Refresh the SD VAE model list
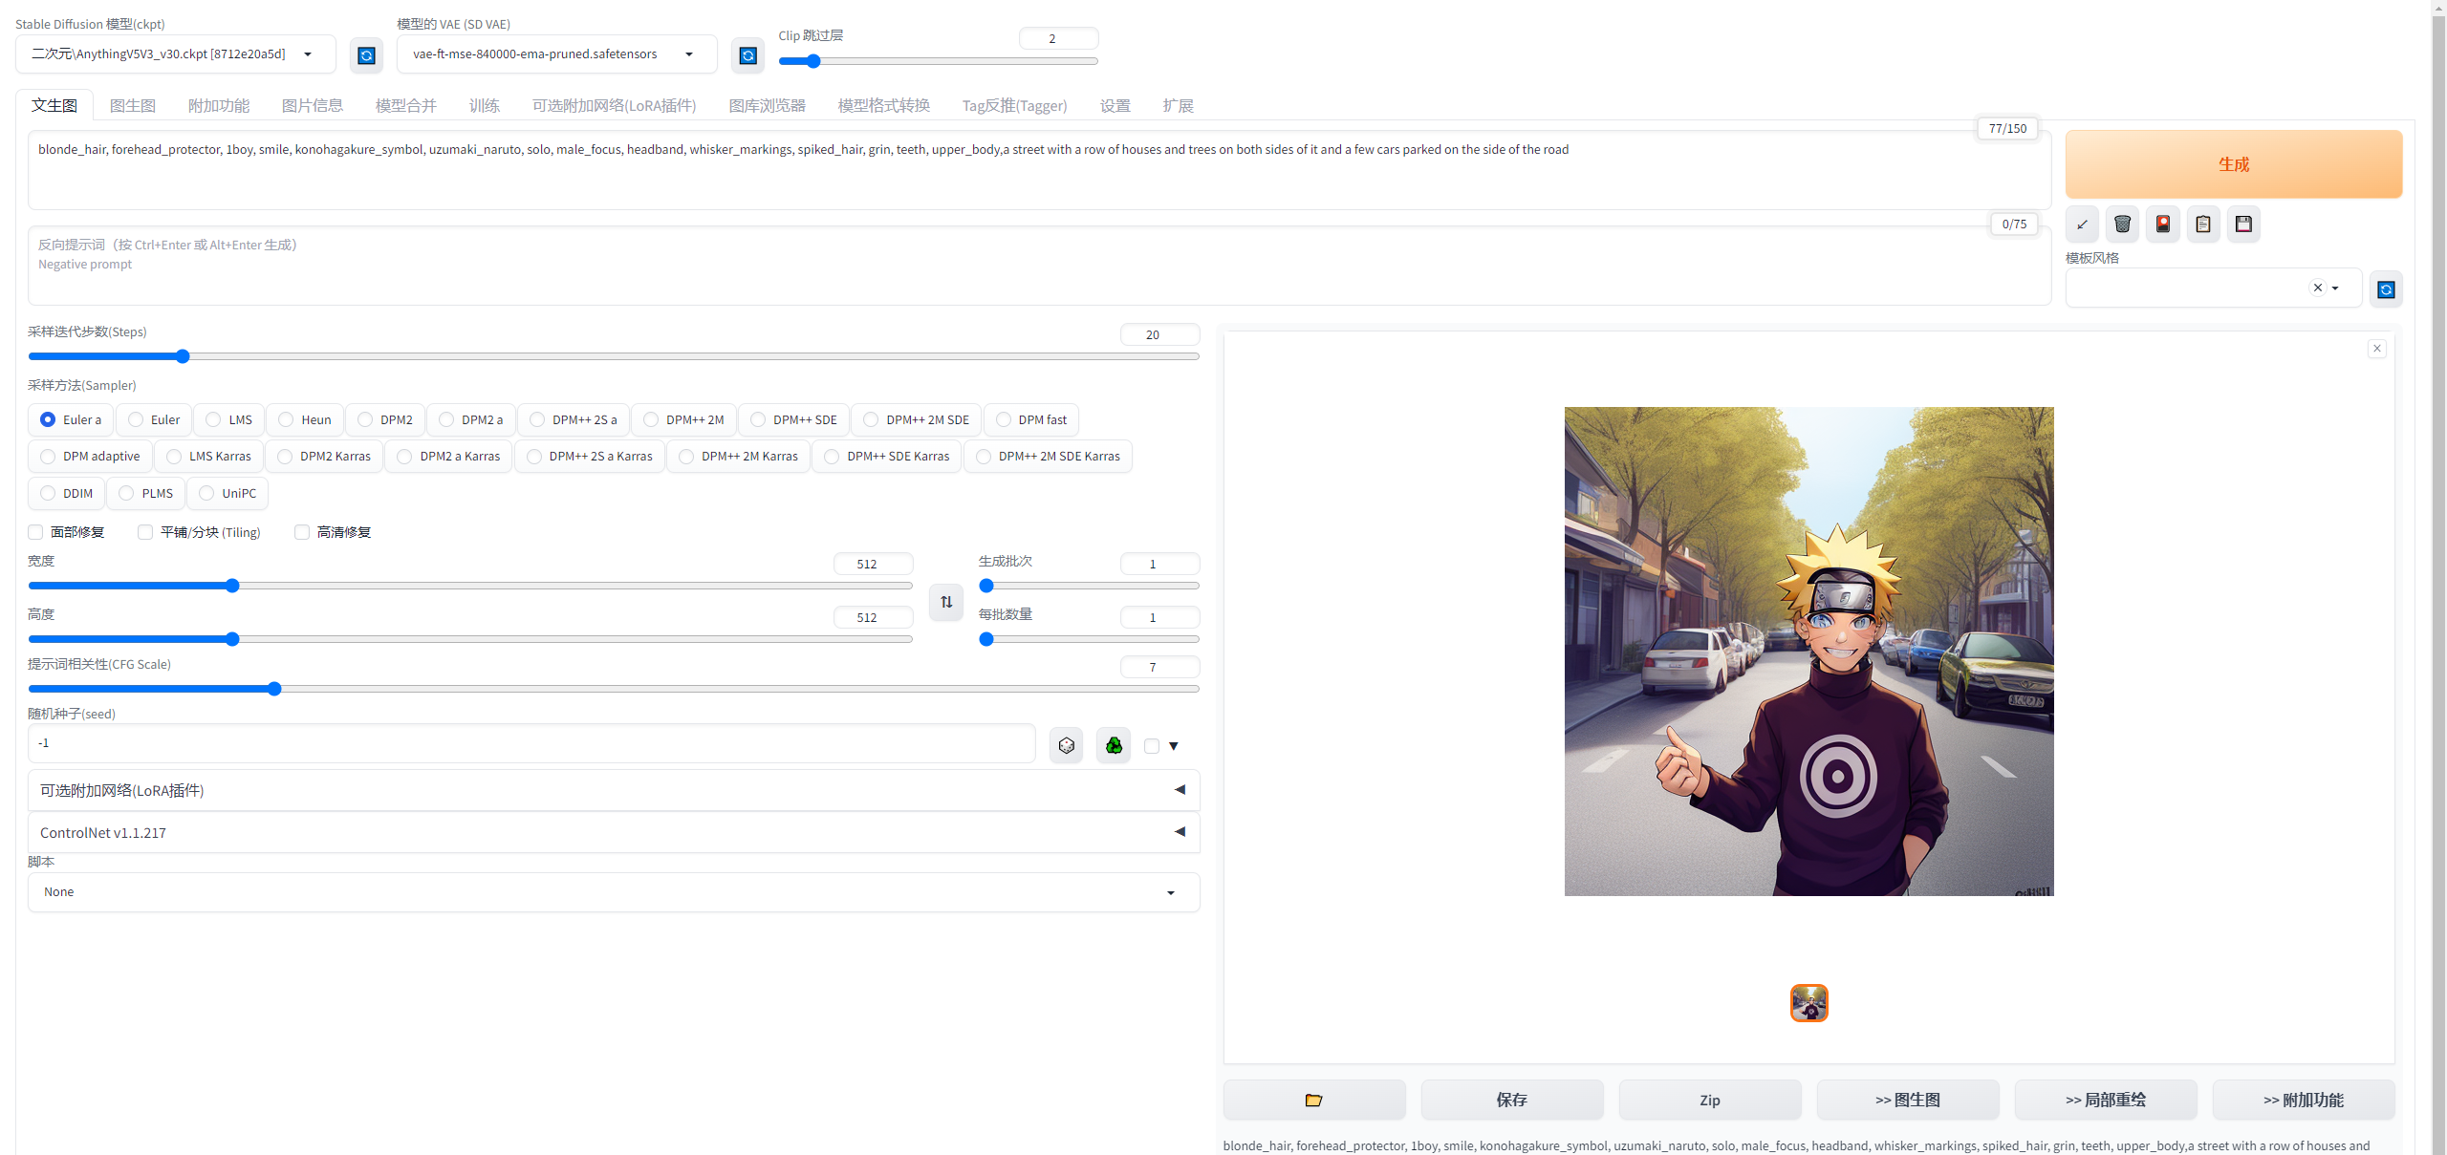2447x1155 pixels. [748, 55]
